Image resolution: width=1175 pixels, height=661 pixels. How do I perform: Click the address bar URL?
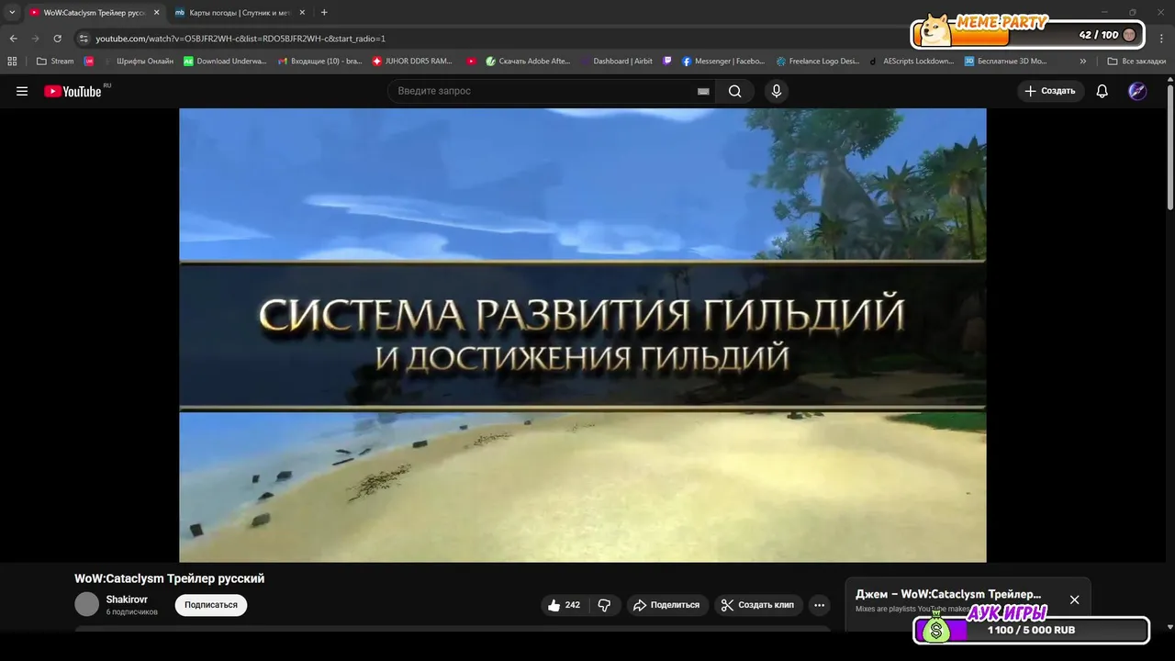pyautogui.click(x=241, y=39)
